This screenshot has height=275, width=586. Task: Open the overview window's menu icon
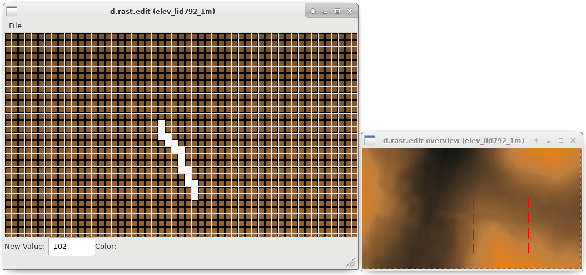click(370, 140)
